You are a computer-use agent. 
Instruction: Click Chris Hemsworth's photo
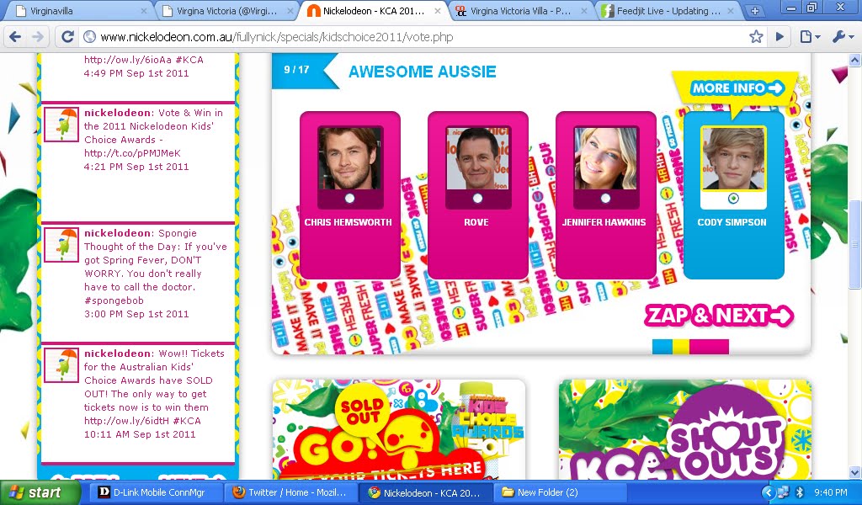pyautogui.click(x=349, y=159)
